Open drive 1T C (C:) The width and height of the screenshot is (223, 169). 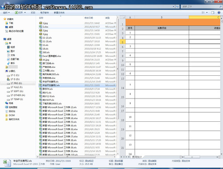pos(13,75)
